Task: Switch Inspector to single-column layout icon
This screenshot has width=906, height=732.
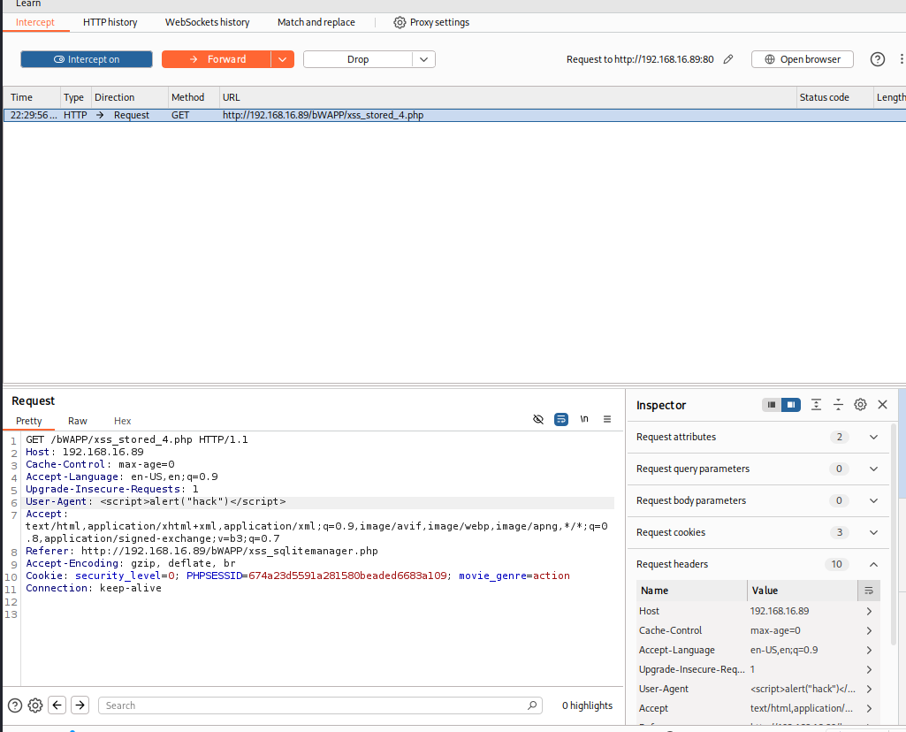Action: (x=772, y=405)
